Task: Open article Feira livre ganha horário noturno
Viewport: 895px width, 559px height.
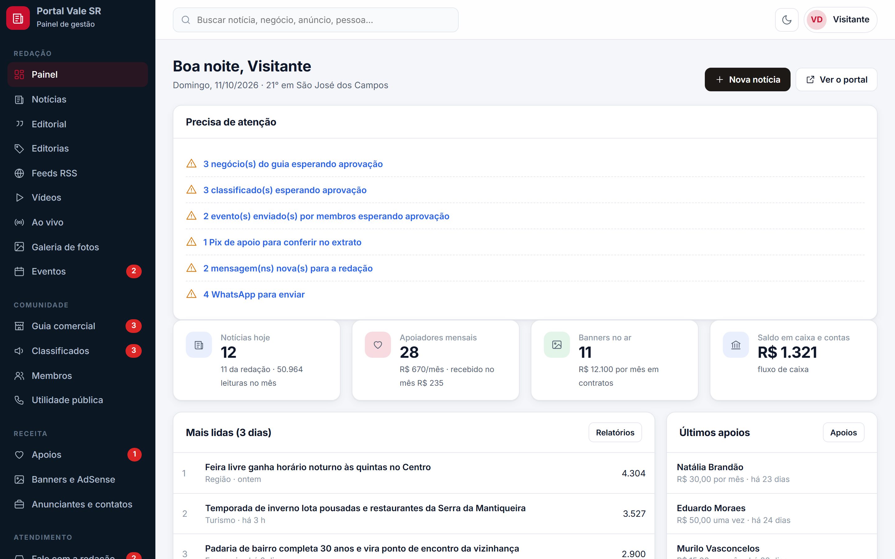Action: 318,467
